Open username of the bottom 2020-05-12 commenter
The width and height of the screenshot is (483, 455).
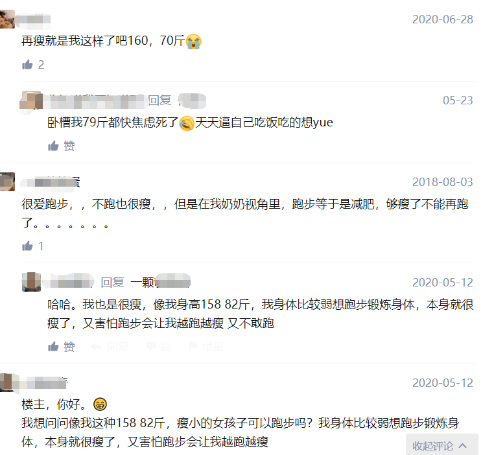point(43,382)
